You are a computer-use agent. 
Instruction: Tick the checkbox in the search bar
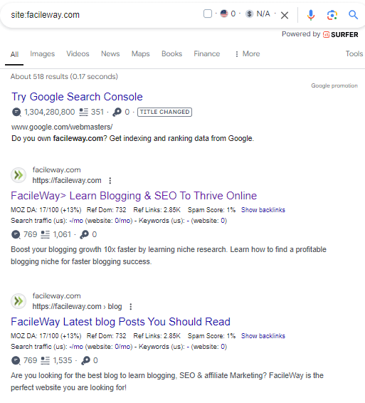click(x=208, y=14)
